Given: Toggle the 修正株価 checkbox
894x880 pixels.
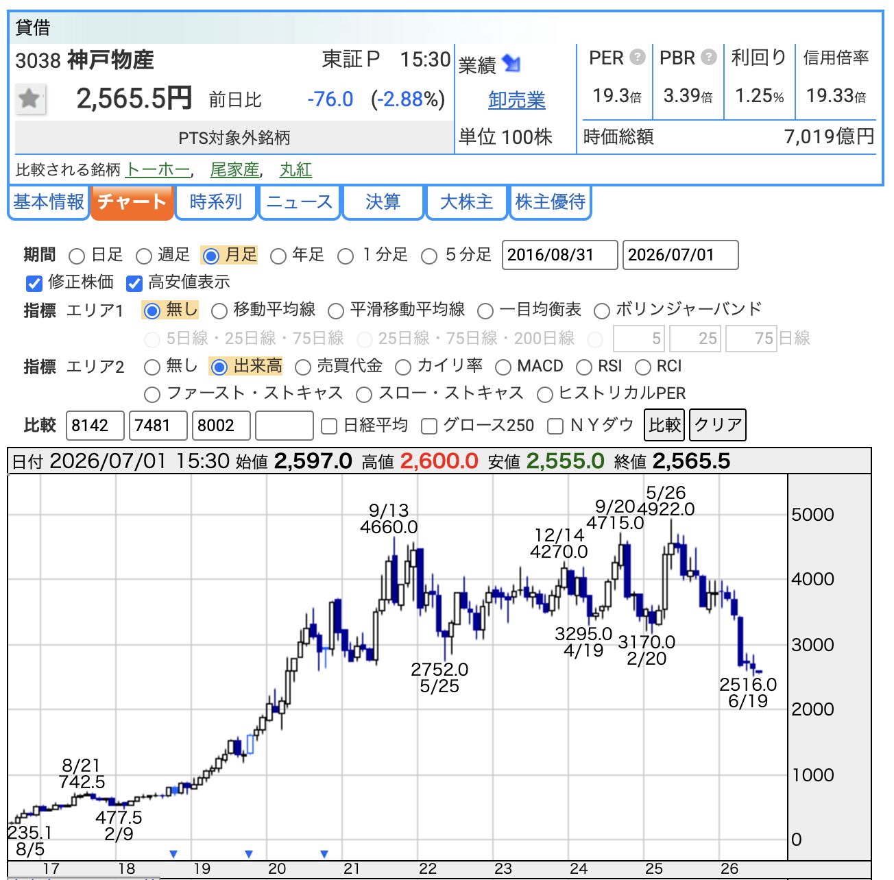Looking at the screenshot, I should tap(34, 283).
